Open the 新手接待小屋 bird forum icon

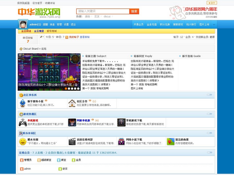23,103
